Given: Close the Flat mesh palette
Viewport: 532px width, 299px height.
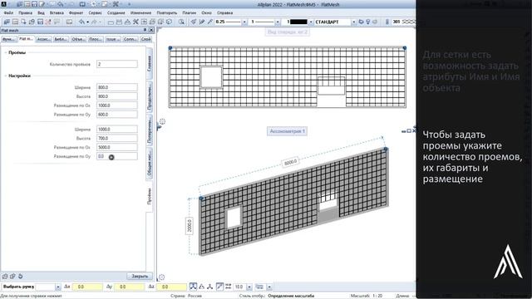Looking at the screenshot, I should (x=151, y=30).
